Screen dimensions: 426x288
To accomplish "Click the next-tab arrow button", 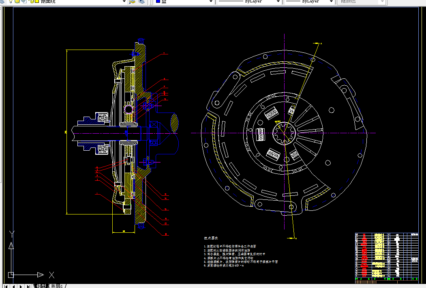I will pos(21,286).
